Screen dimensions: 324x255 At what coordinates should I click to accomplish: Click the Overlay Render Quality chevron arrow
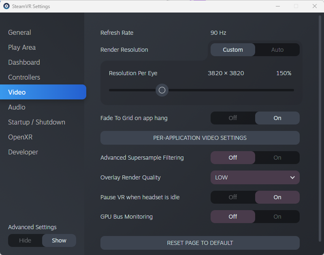[x=292, y=177]
